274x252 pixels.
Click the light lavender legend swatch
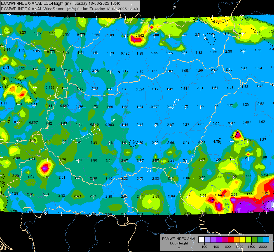point(207,239)
